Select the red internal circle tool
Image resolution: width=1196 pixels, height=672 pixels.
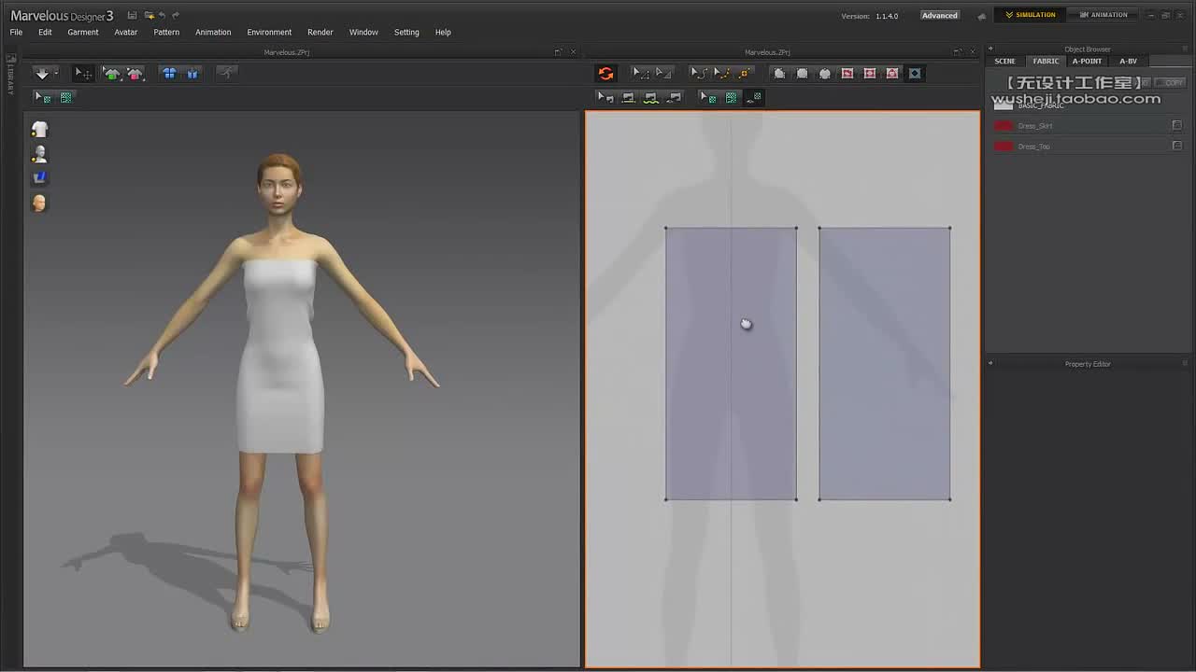(x=892, y=73)
